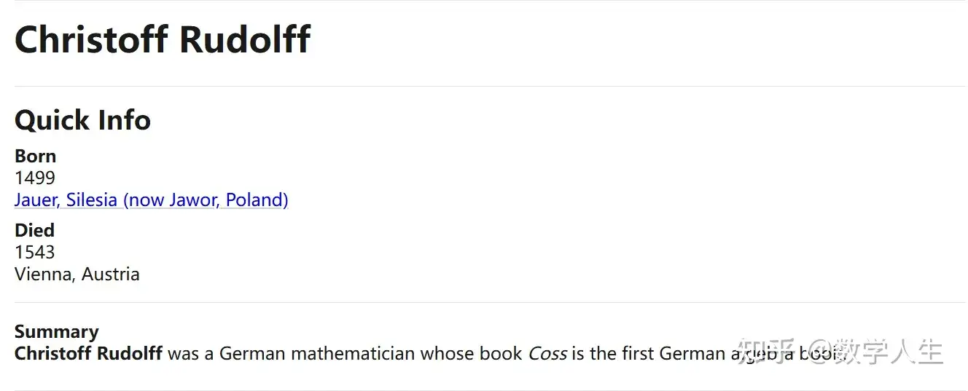The width and height of the screenshot is (968, 391).
Task: Click the birth year 1499
Action: click(x=35, y=178)
